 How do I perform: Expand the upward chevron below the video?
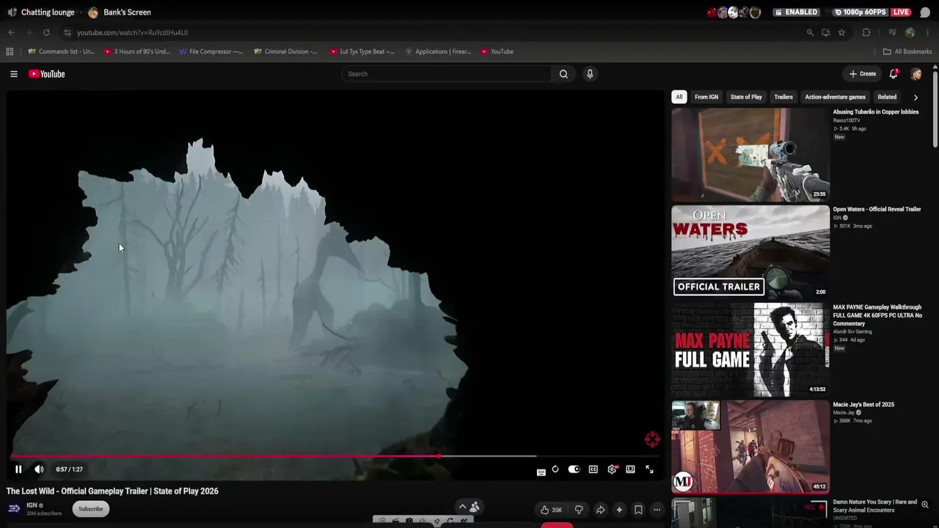tap(462, 507)
